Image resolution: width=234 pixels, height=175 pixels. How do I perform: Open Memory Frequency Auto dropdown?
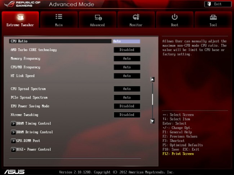[x=127, y=58]
